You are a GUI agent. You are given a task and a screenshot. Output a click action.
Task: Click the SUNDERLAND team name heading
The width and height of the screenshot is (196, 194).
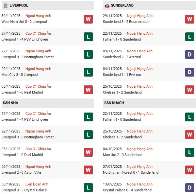point(122,6)
